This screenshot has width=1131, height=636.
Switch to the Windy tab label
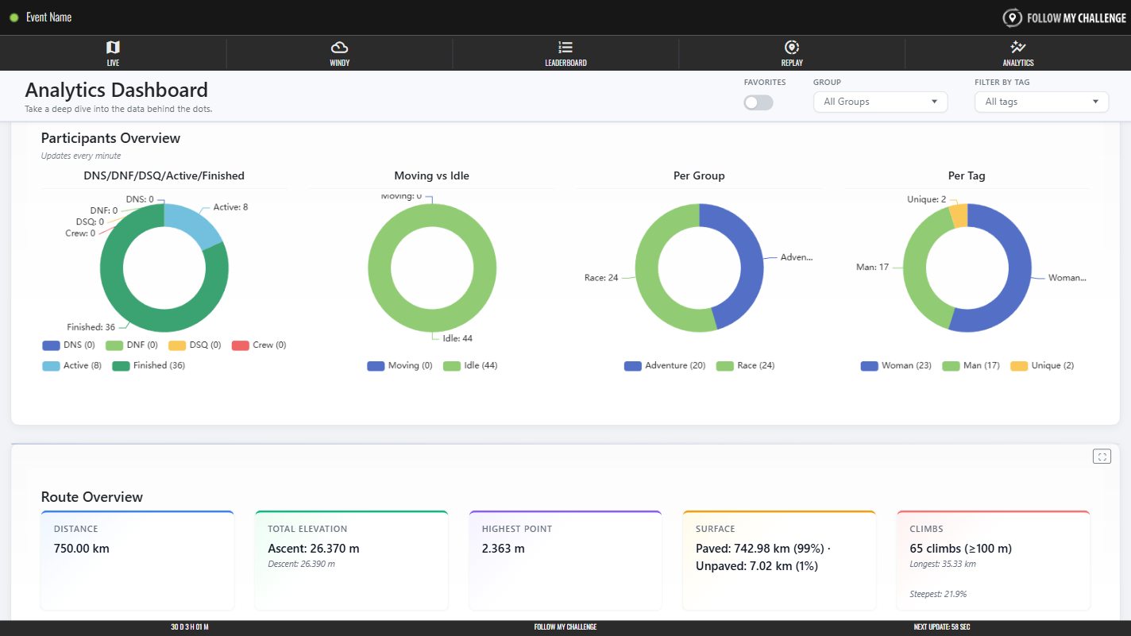[339, 63]
